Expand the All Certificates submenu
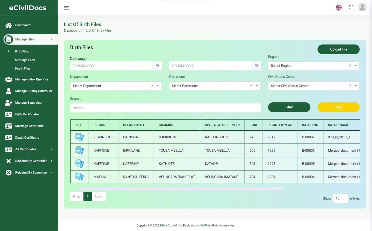372x231 pixels. (52, 149)
